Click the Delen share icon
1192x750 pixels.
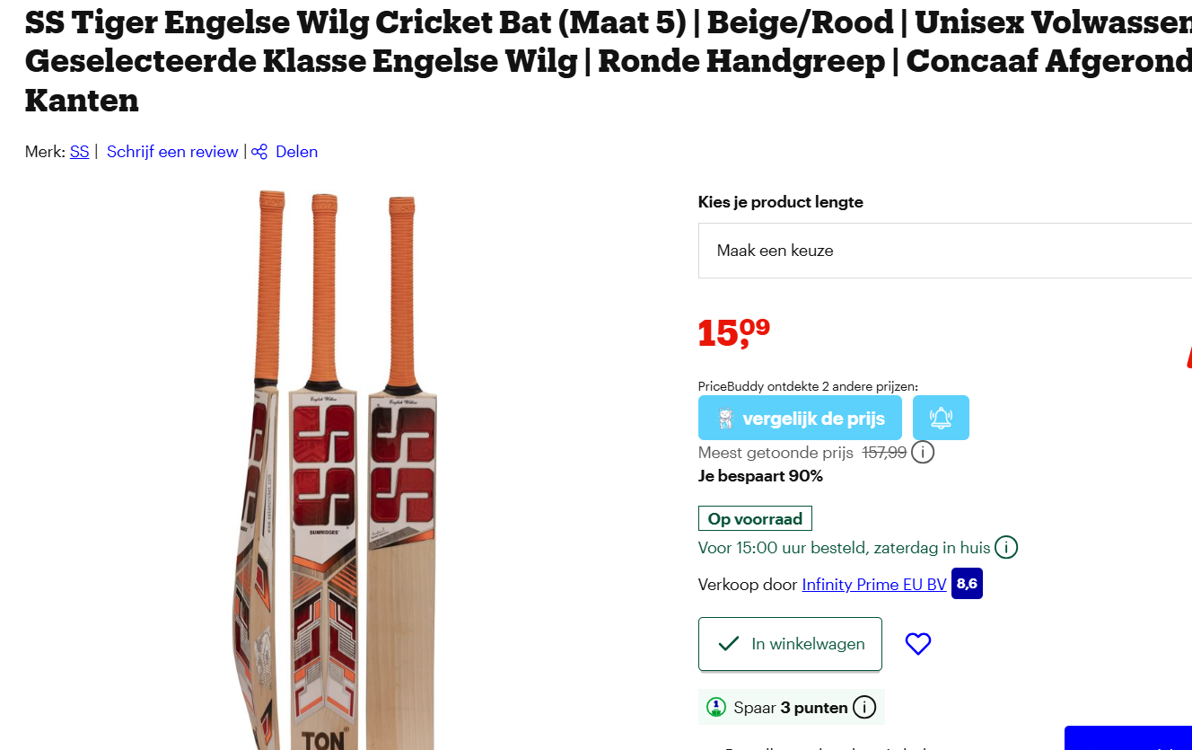(260, 151)
